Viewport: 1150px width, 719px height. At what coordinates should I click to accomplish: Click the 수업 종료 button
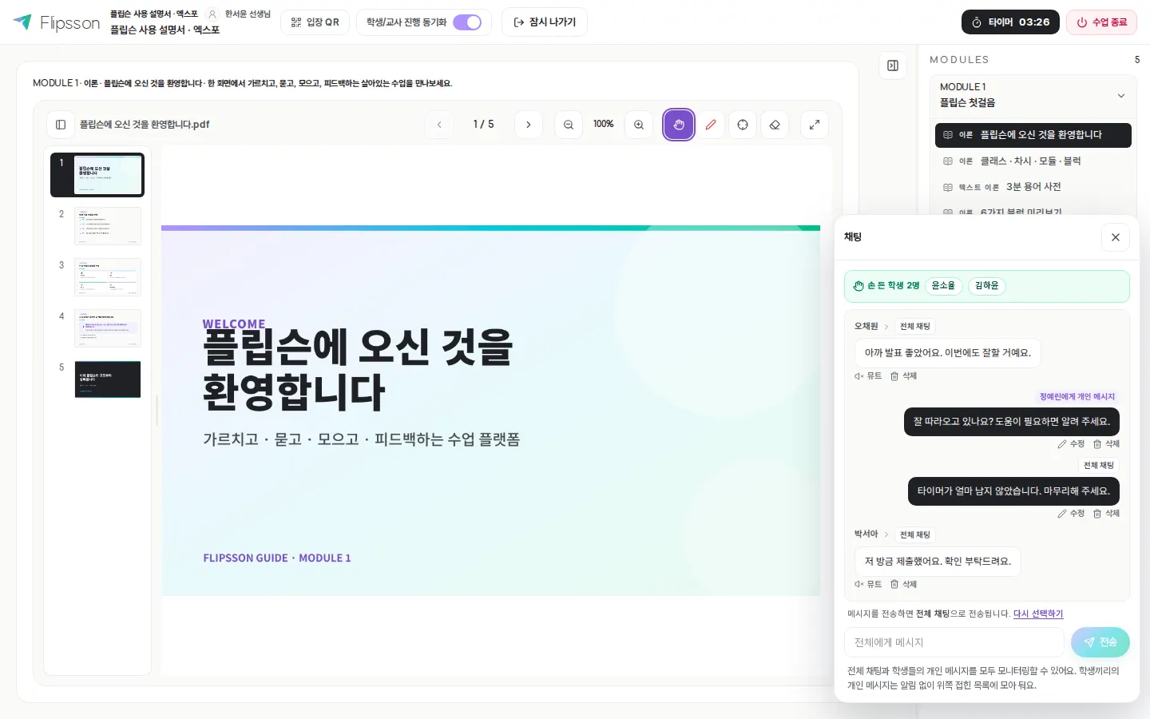point(1101,22)
